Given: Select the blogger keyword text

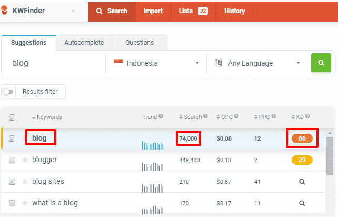Looking at the screenshot, I should click(44, 160).
